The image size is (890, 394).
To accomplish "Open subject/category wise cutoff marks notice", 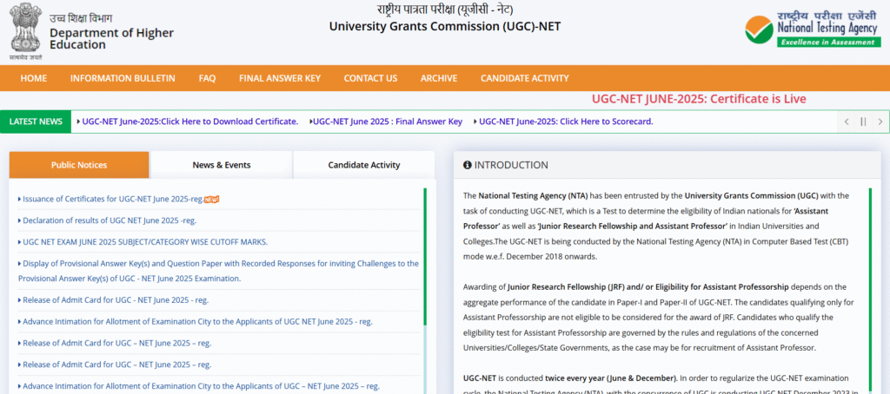I will [x=145, y=241].
